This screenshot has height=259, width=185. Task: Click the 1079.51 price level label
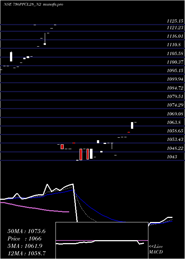[x=175, y=97]
